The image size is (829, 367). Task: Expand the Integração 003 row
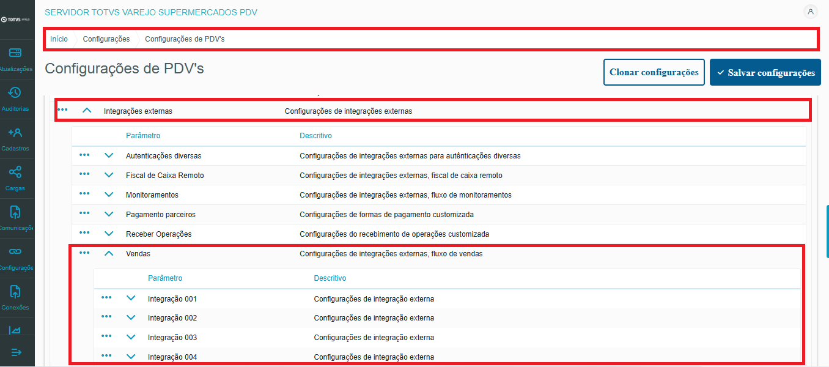[131, 337]
